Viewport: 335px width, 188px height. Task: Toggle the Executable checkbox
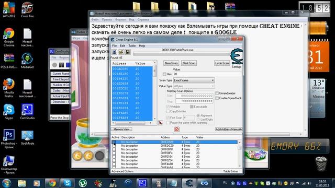pyautogui.click(x=192, y=107)
